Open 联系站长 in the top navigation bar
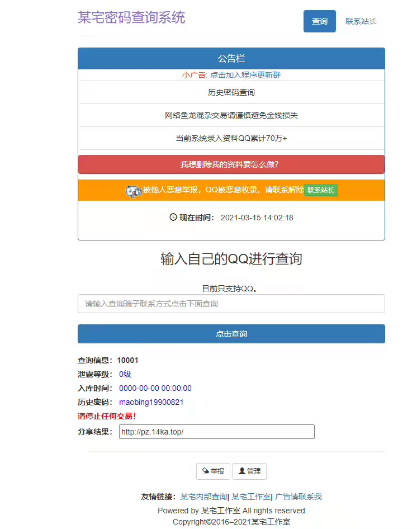This screenshot has height=529, width=417. pos(361,21)
